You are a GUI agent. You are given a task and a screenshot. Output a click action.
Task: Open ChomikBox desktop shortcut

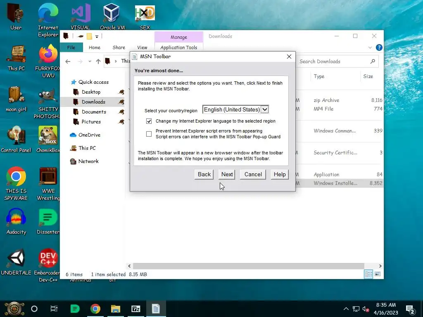(48, 140)
